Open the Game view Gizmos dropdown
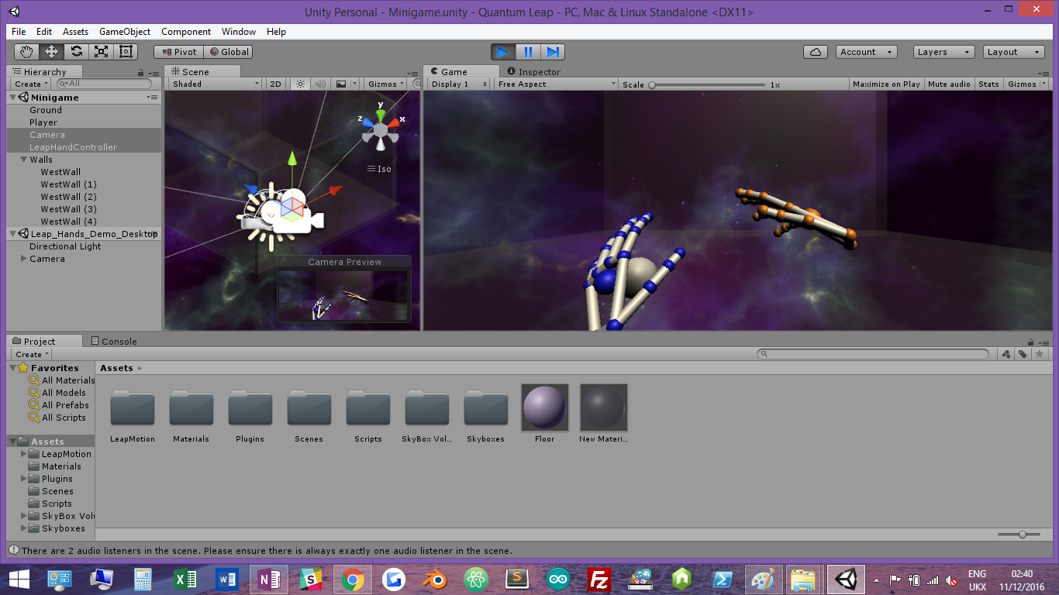This screenshot has width=1059, height=595. [1026, 84]
